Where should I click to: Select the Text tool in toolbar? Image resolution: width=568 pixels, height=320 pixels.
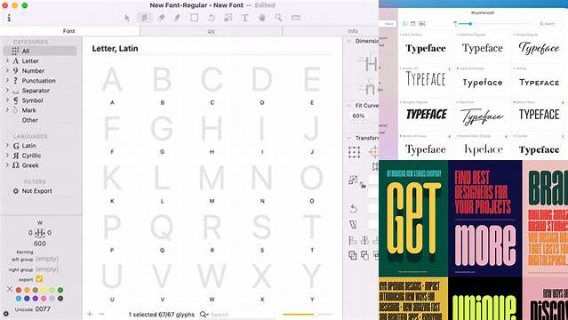244,18
